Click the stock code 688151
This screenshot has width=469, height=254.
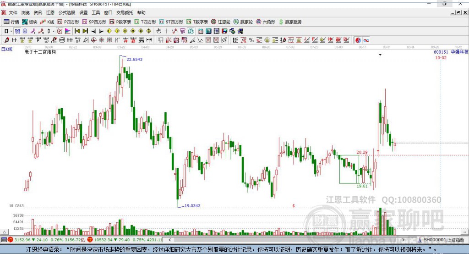441,52
